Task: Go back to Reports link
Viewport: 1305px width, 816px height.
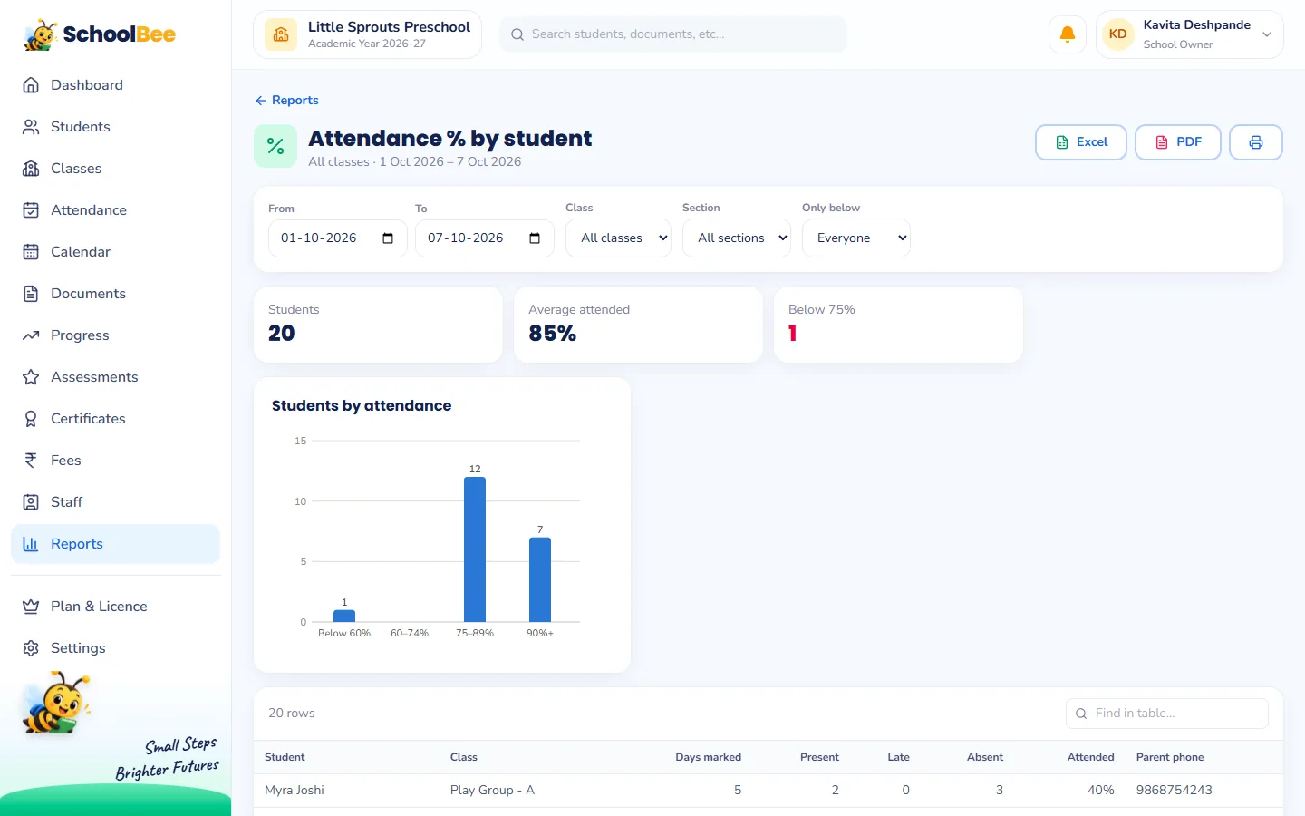Action: (x=286, y=101)
